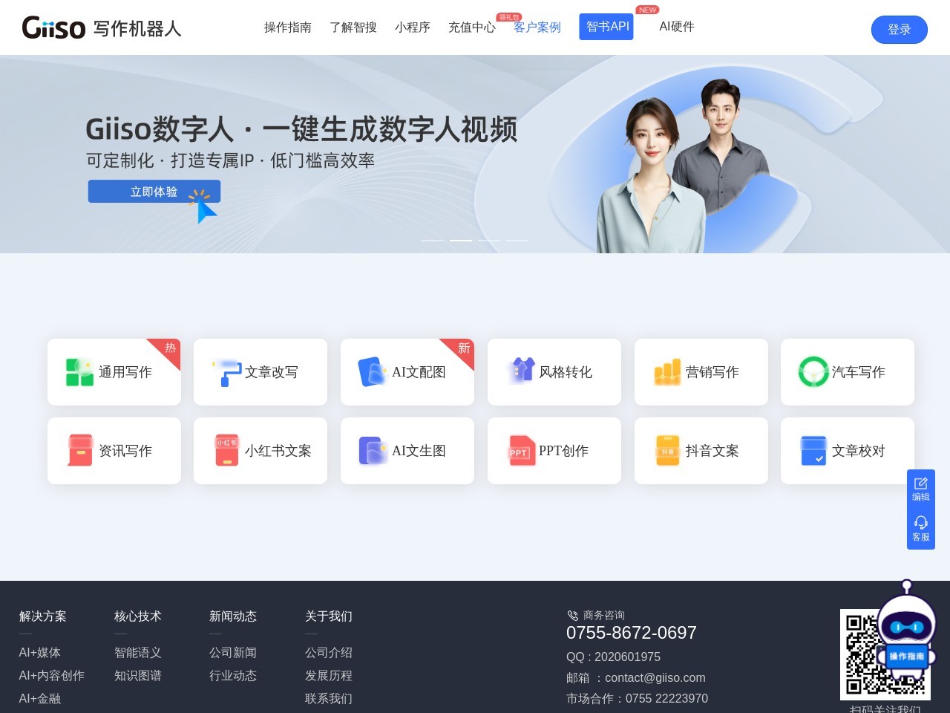Open the AI文配图 icon
Image resolution: width=950 pixels, height=713 pixels.
[x=372, y=372]
